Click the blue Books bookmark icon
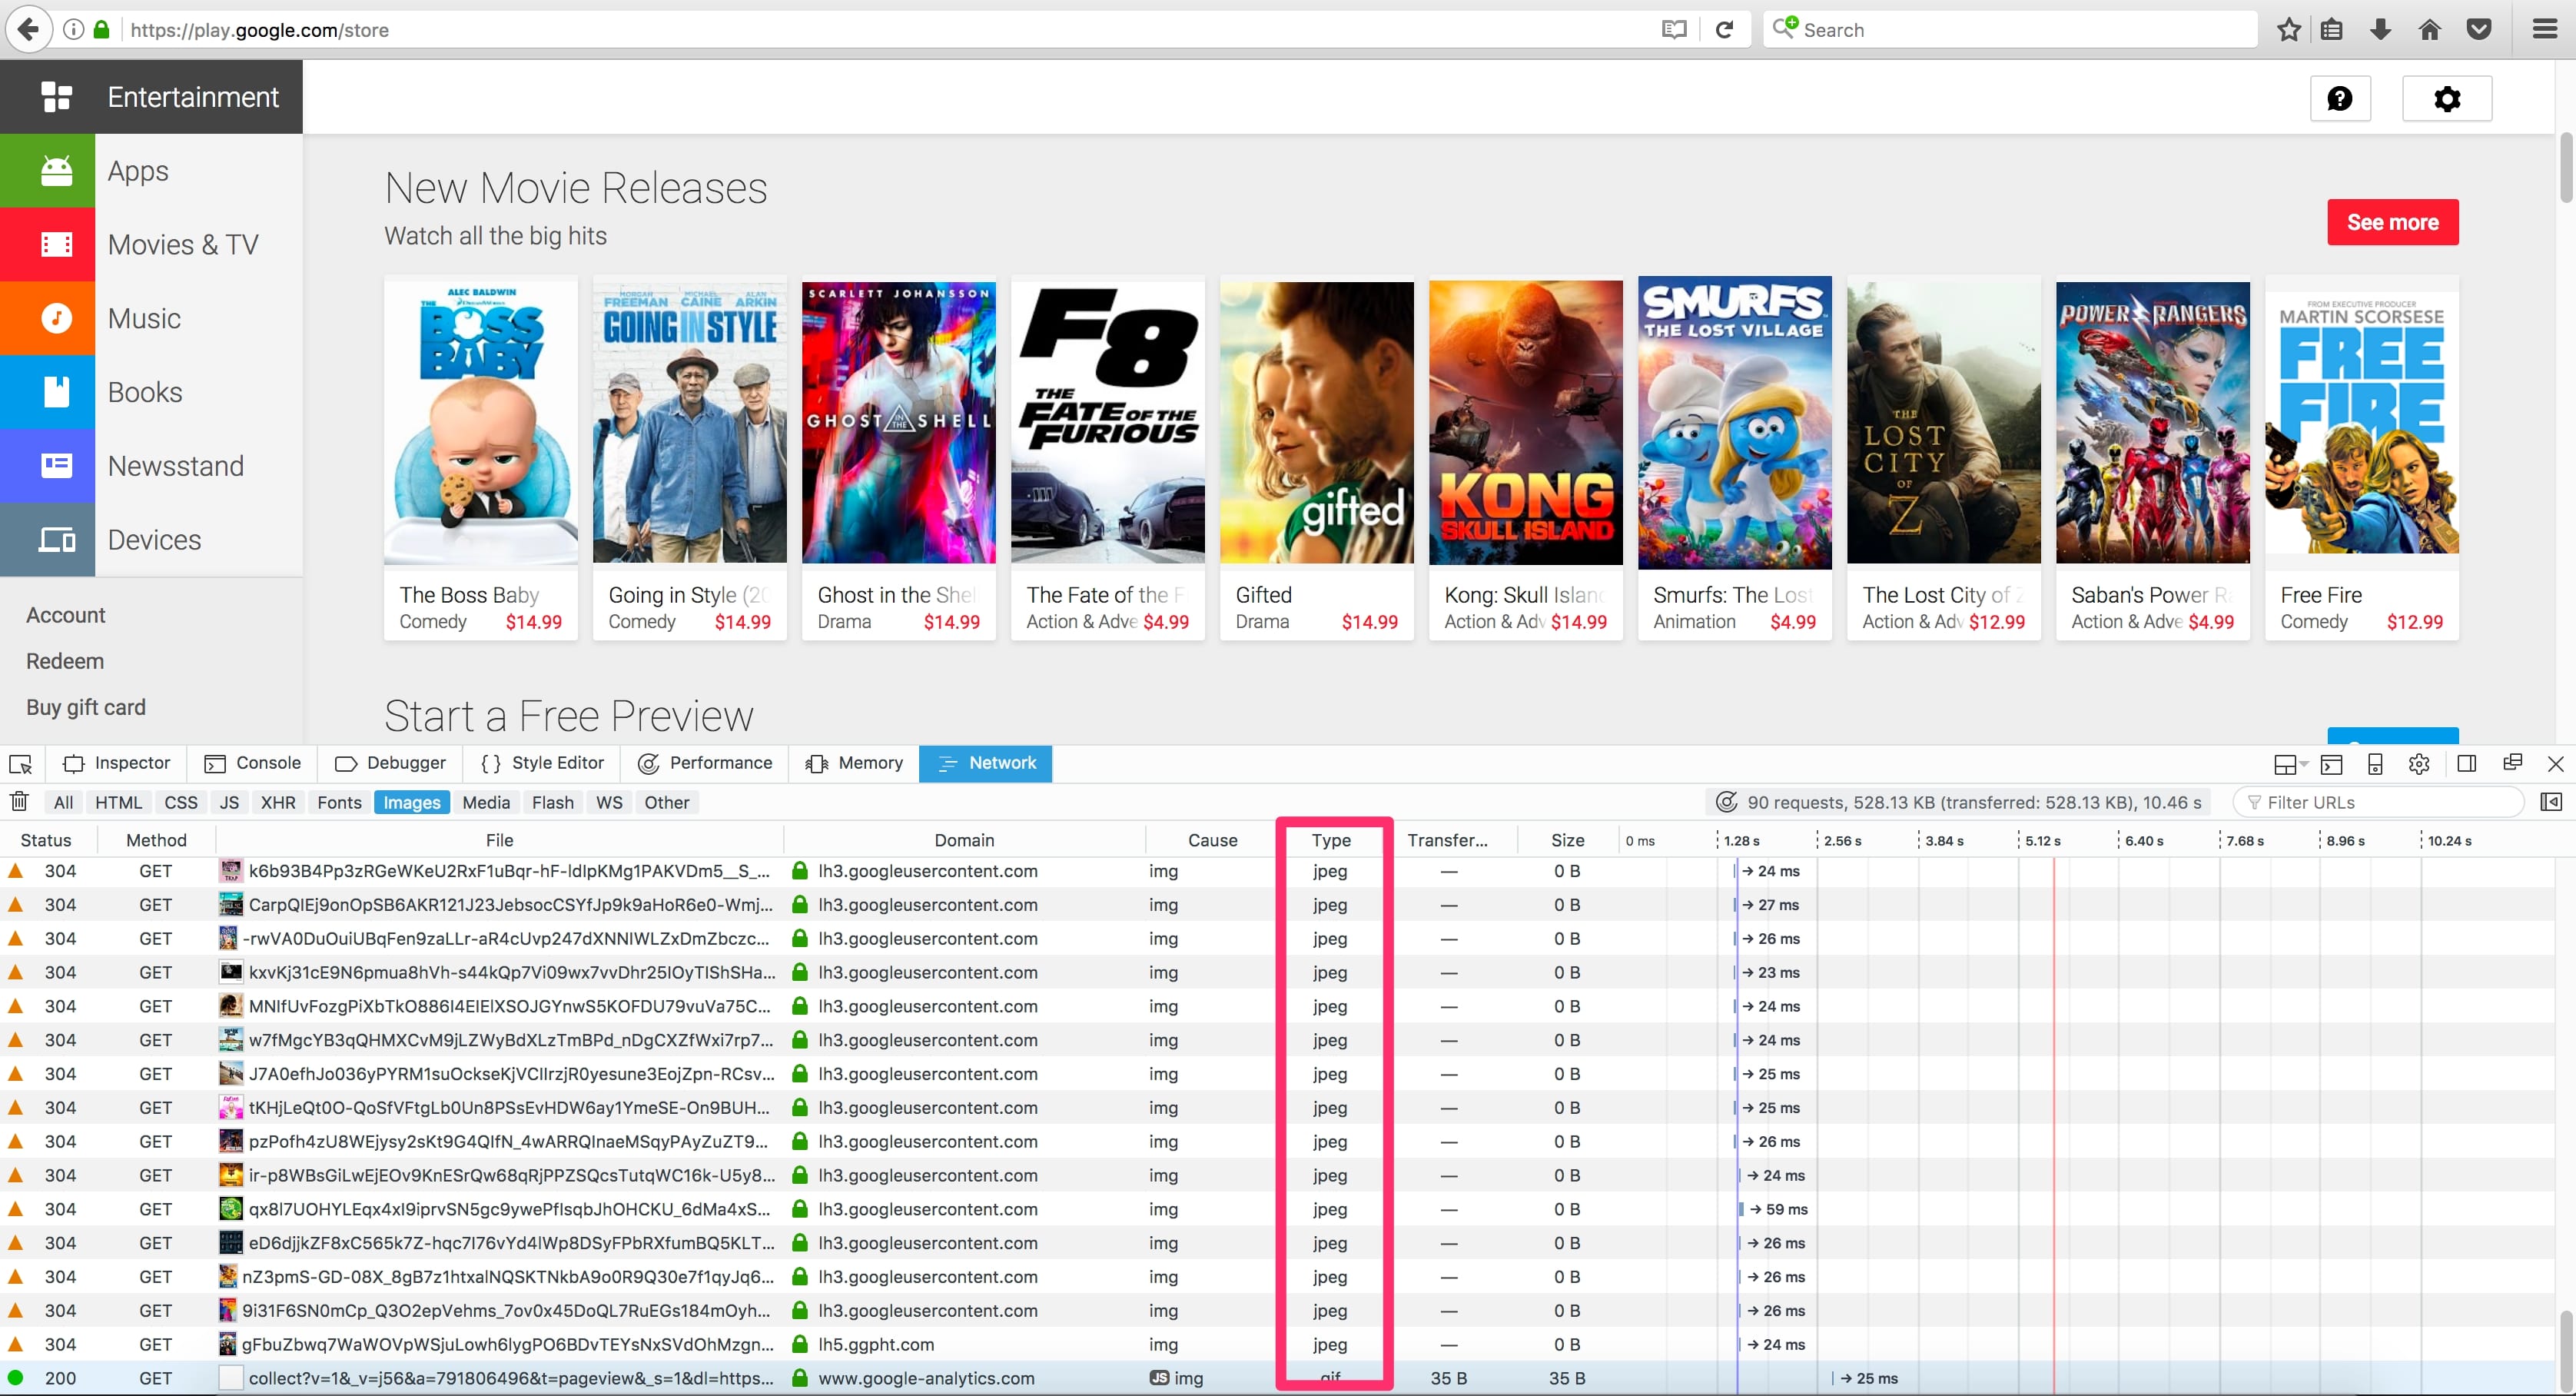Viewport: 2576px width, 1396px height. click(x=56, y=392)
